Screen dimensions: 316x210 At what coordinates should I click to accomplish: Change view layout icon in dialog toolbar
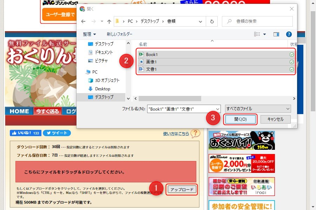pyautogui.click(x=257, y=34)
